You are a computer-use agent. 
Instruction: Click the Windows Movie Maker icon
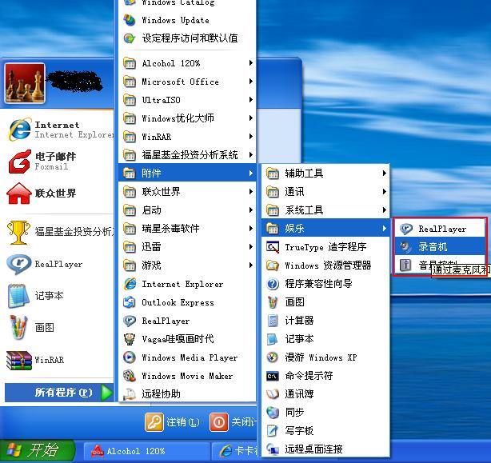pos(129,376)
